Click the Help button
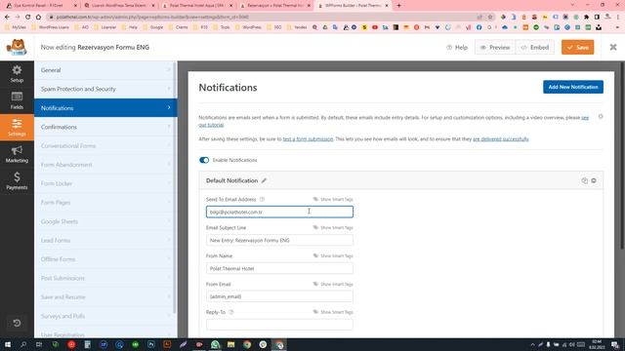 457,48
